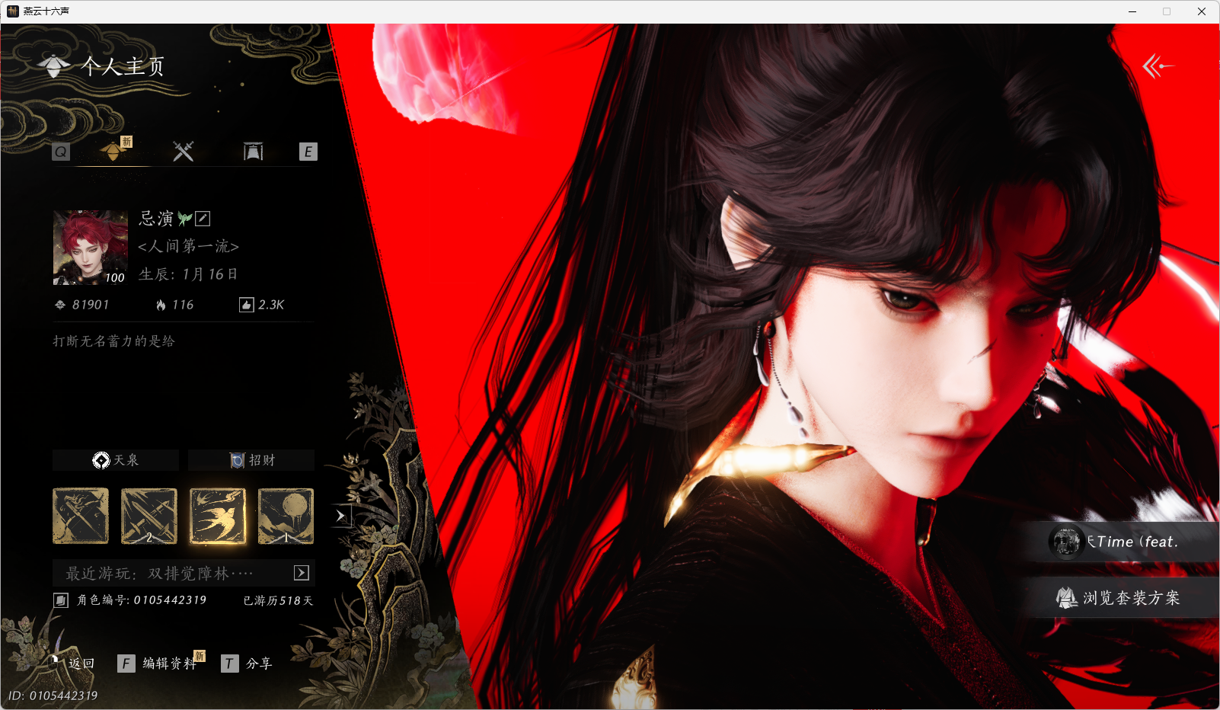Click the T key icon for sharing
This screenshot has height=710, width=1220.
229,664
